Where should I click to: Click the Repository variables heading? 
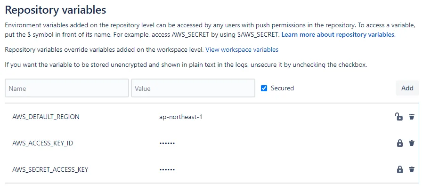(x=56, y=10)
